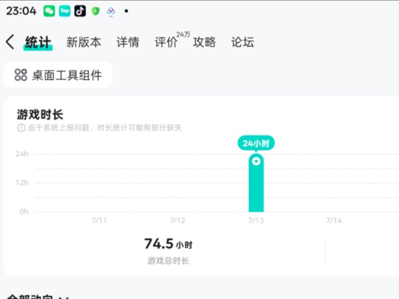Tap the 24小时 tooltip bubble
The width and height of the screenshot is (399, 299).
256,143
